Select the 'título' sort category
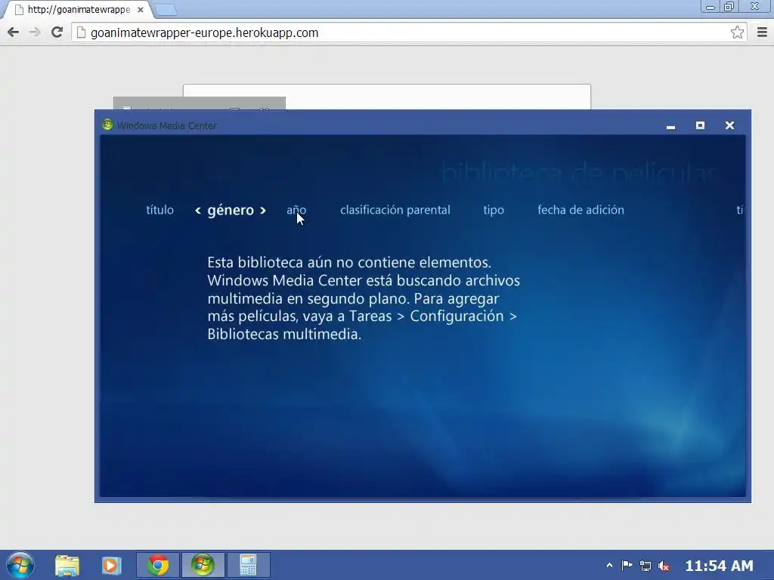The height and width of the screenshot is (580, 774). pos(159,210)
